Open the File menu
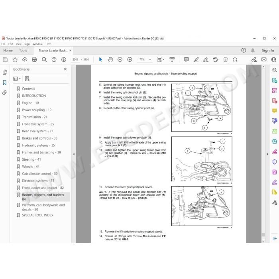The width and height of the screenshot is (279, 279). pos(3,44)
